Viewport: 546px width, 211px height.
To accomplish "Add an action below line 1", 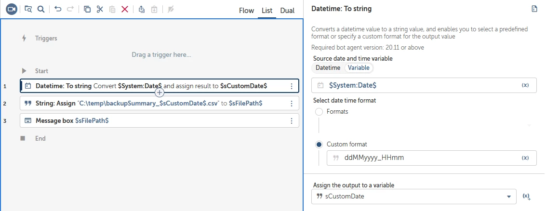I will pyautogui.click(x=160, y=92).
